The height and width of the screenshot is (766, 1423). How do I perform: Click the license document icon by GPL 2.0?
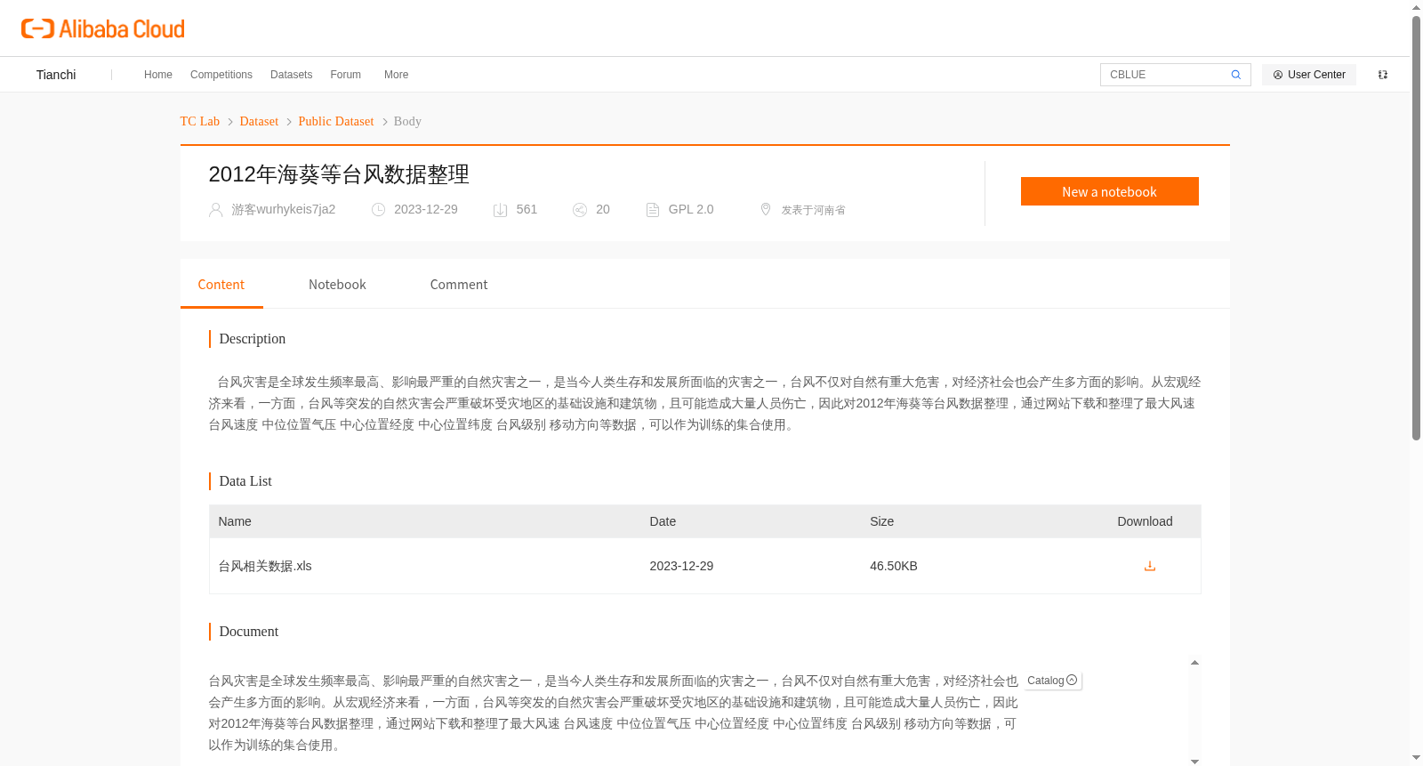click(x=653, y=210)
